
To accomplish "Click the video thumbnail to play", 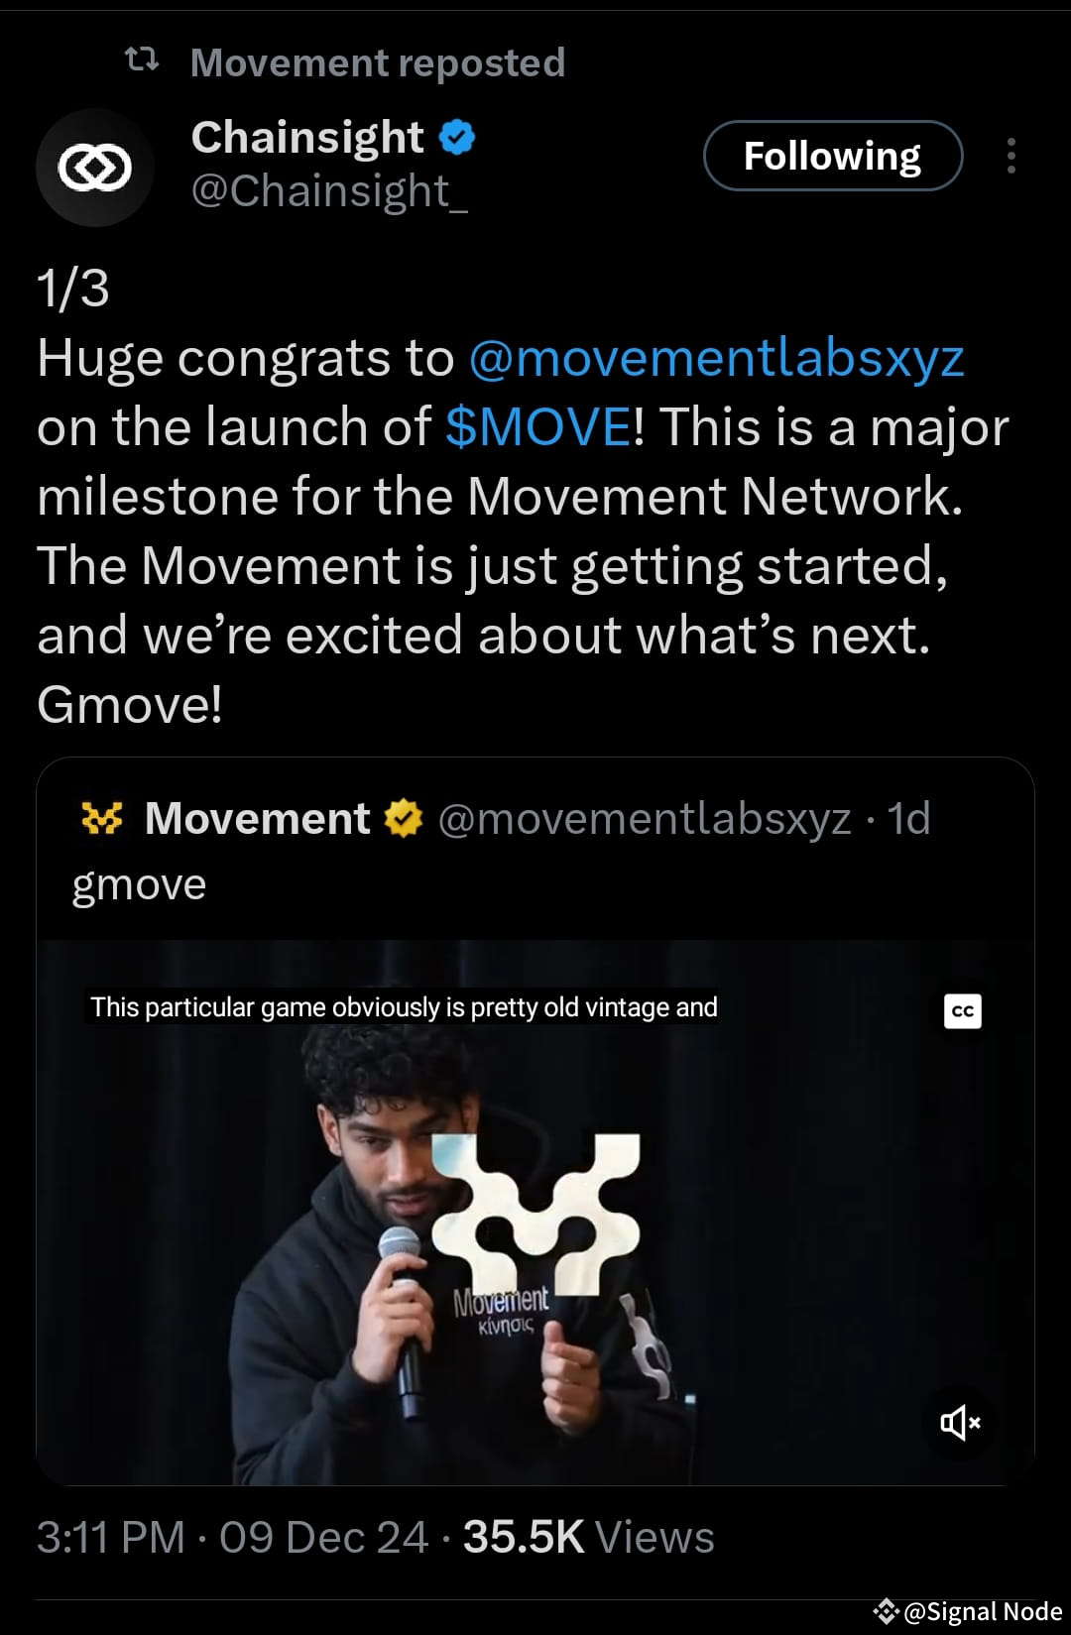I will tap(535, 1210).
